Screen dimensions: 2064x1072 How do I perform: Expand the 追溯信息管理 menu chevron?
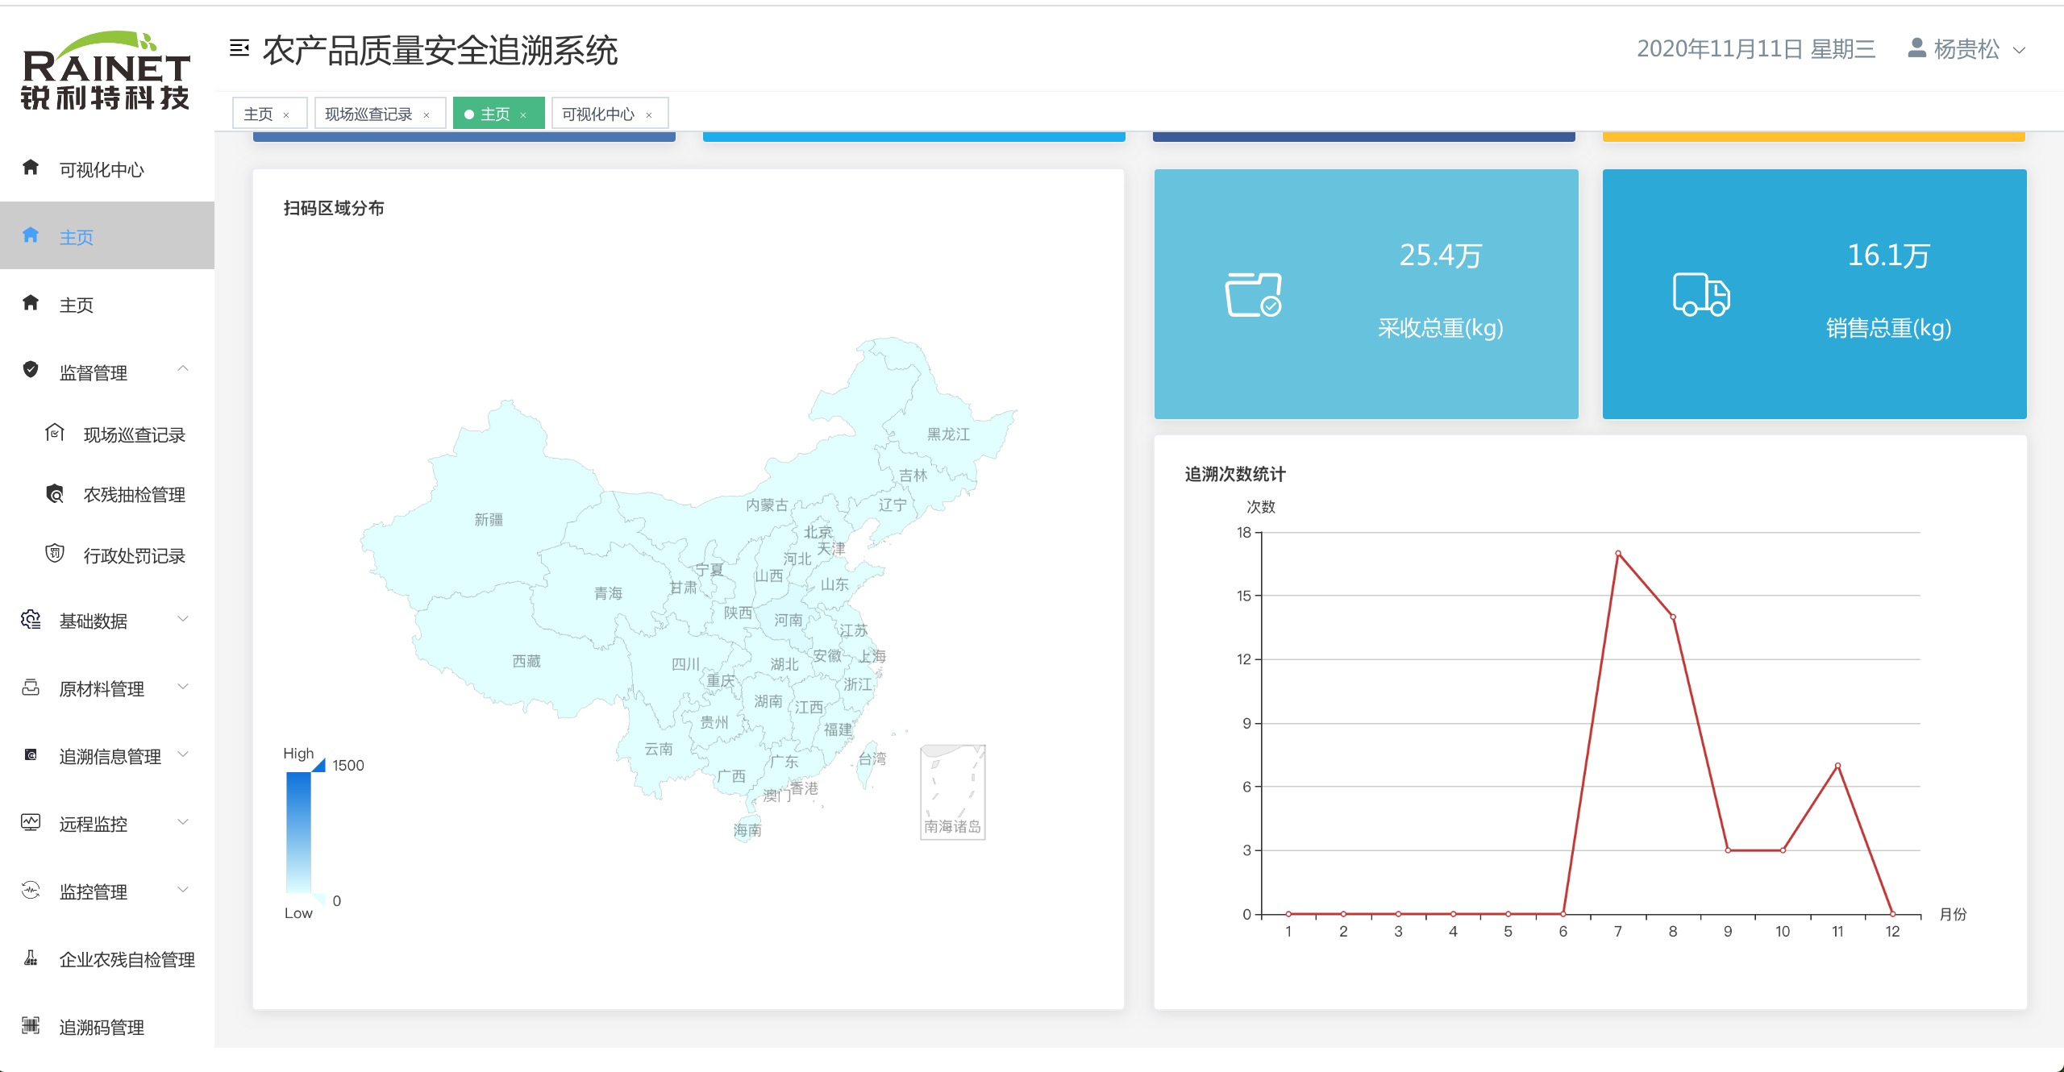(183, 754)
